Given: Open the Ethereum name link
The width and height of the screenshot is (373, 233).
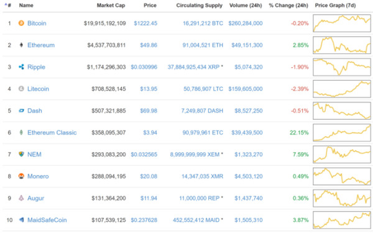Looking at the screenshot, I should tap(41, 45).
